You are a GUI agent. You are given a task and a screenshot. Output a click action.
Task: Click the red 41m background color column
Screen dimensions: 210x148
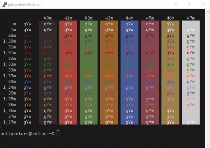pyautogui.click(x=68, y=72)
